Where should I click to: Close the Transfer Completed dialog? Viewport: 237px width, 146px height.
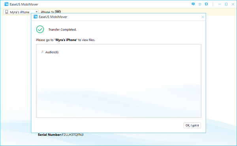pos(203,17)
